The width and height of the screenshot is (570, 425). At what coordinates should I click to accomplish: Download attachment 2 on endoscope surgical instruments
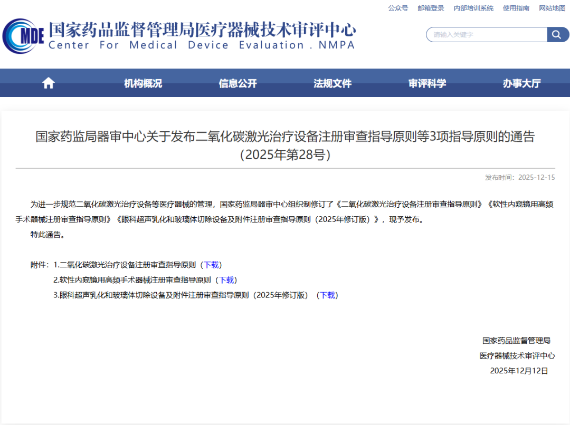[x=226, y=280]
